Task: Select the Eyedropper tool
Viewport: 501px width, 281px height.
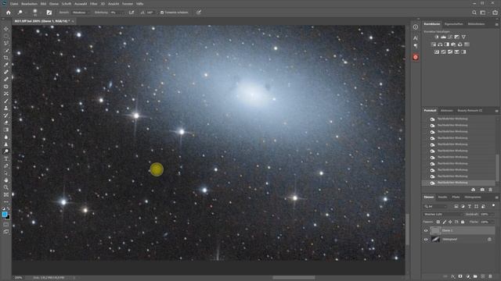Action: pos(6,65)
